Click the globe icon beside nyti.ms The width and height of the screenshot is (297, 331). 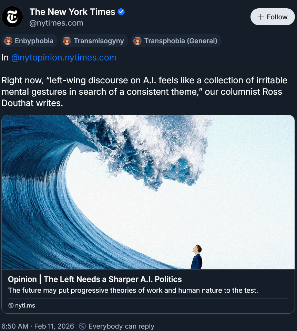tap(11, 305)
